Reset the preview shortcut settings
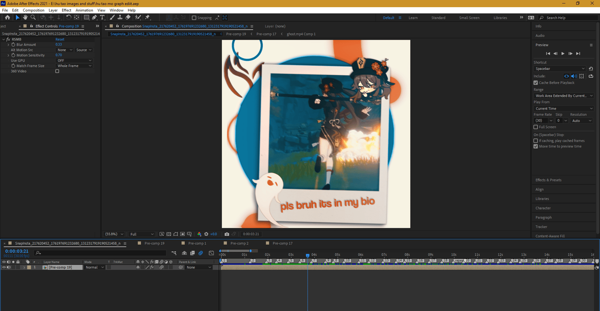This screenshot has width=600, height=311. (x=591, y=69)
